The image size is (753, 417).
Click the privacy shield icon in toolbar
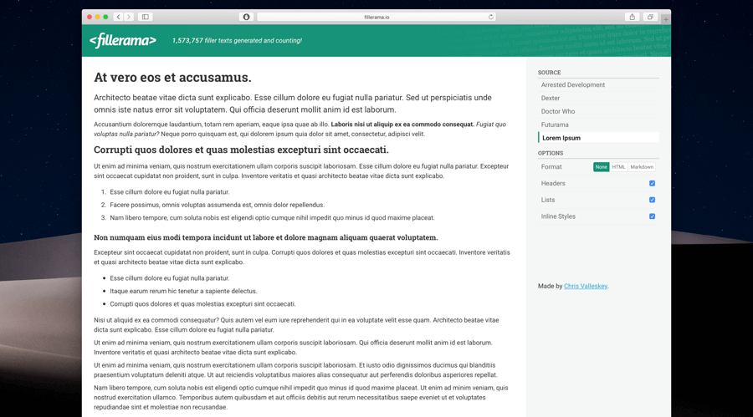tap(246, 17)
